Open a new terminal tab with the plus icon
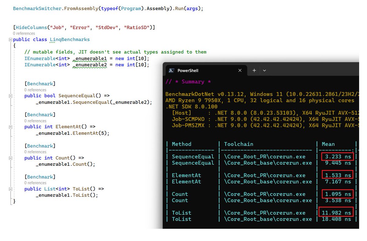This screenshot has height=241, width=367. 254,70
